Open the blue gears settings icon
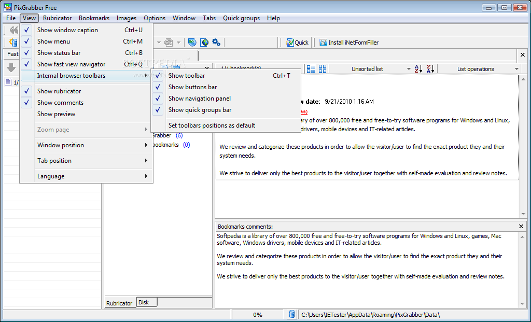 [216, 43]
